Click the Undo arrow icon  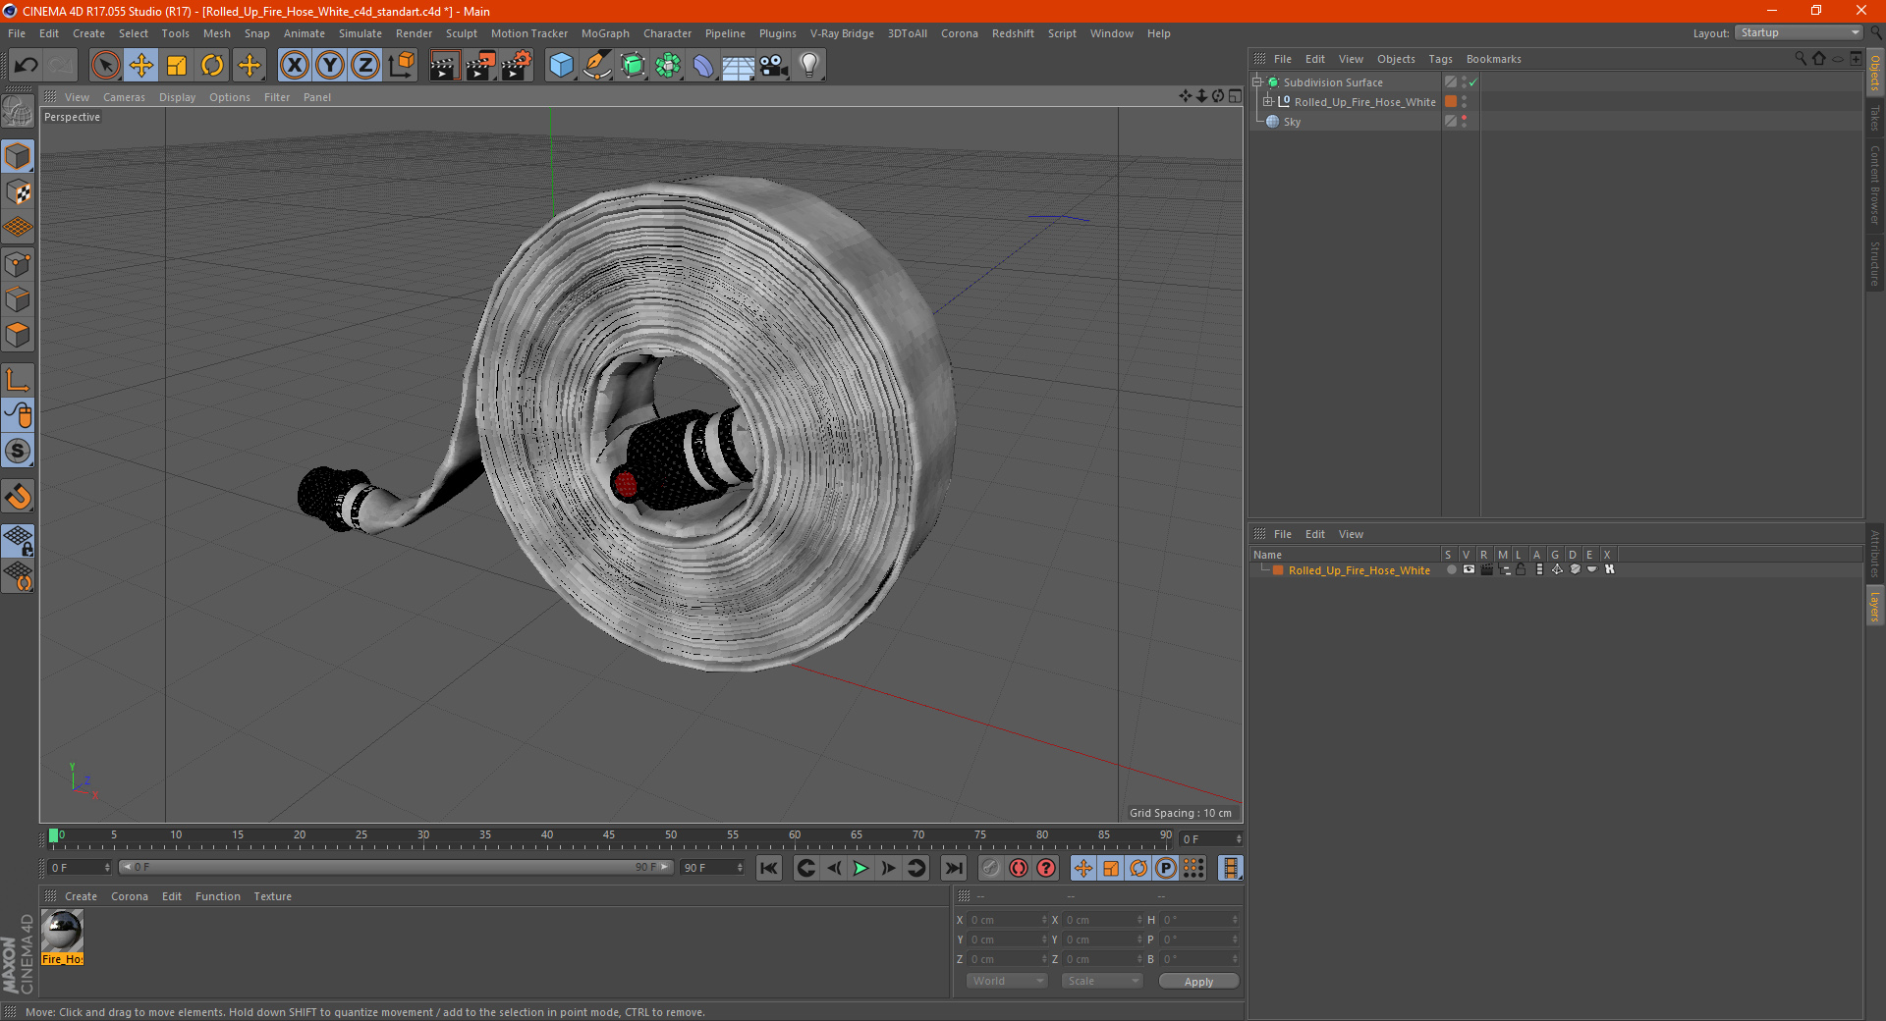click(27, 66)
